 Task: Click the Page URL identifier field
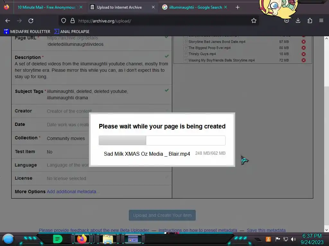[x=75, y=44]
